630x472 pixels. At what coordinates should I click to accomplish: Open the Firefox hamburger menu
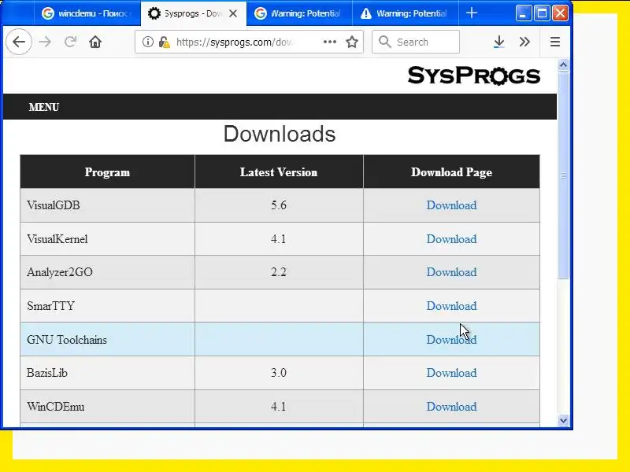(555, 42)
